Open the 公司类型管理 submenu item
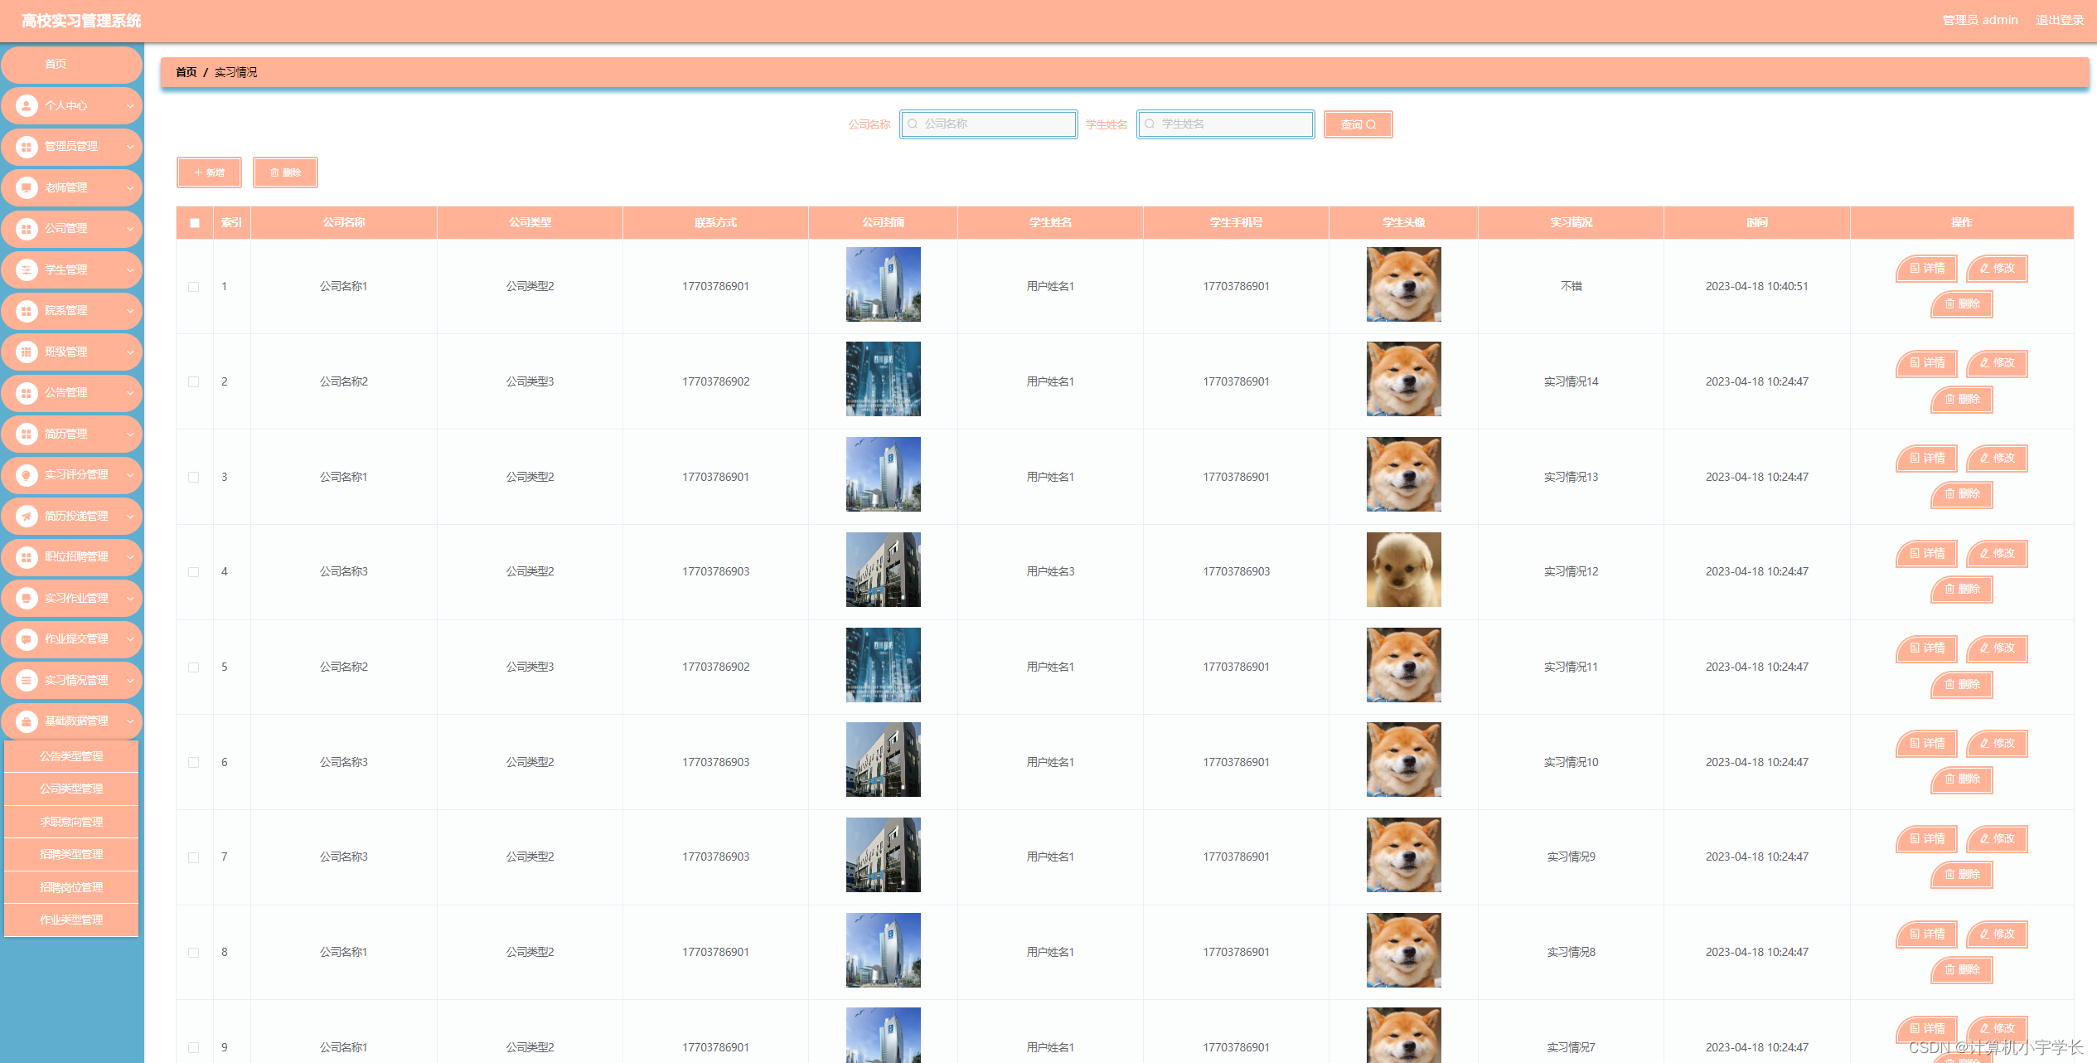2097x1063 pixels. coord(71,789)
